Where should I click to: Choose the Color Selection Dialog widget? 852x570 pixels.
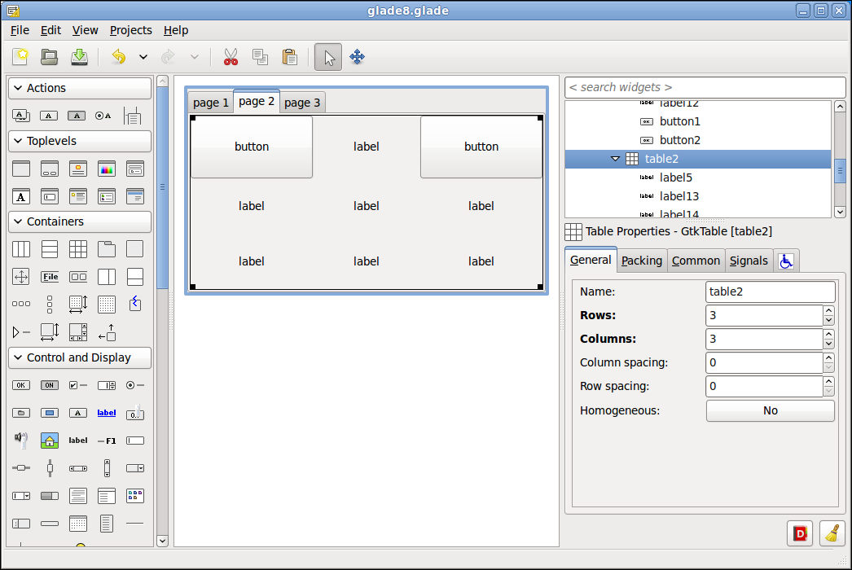(x=107, y=169)
